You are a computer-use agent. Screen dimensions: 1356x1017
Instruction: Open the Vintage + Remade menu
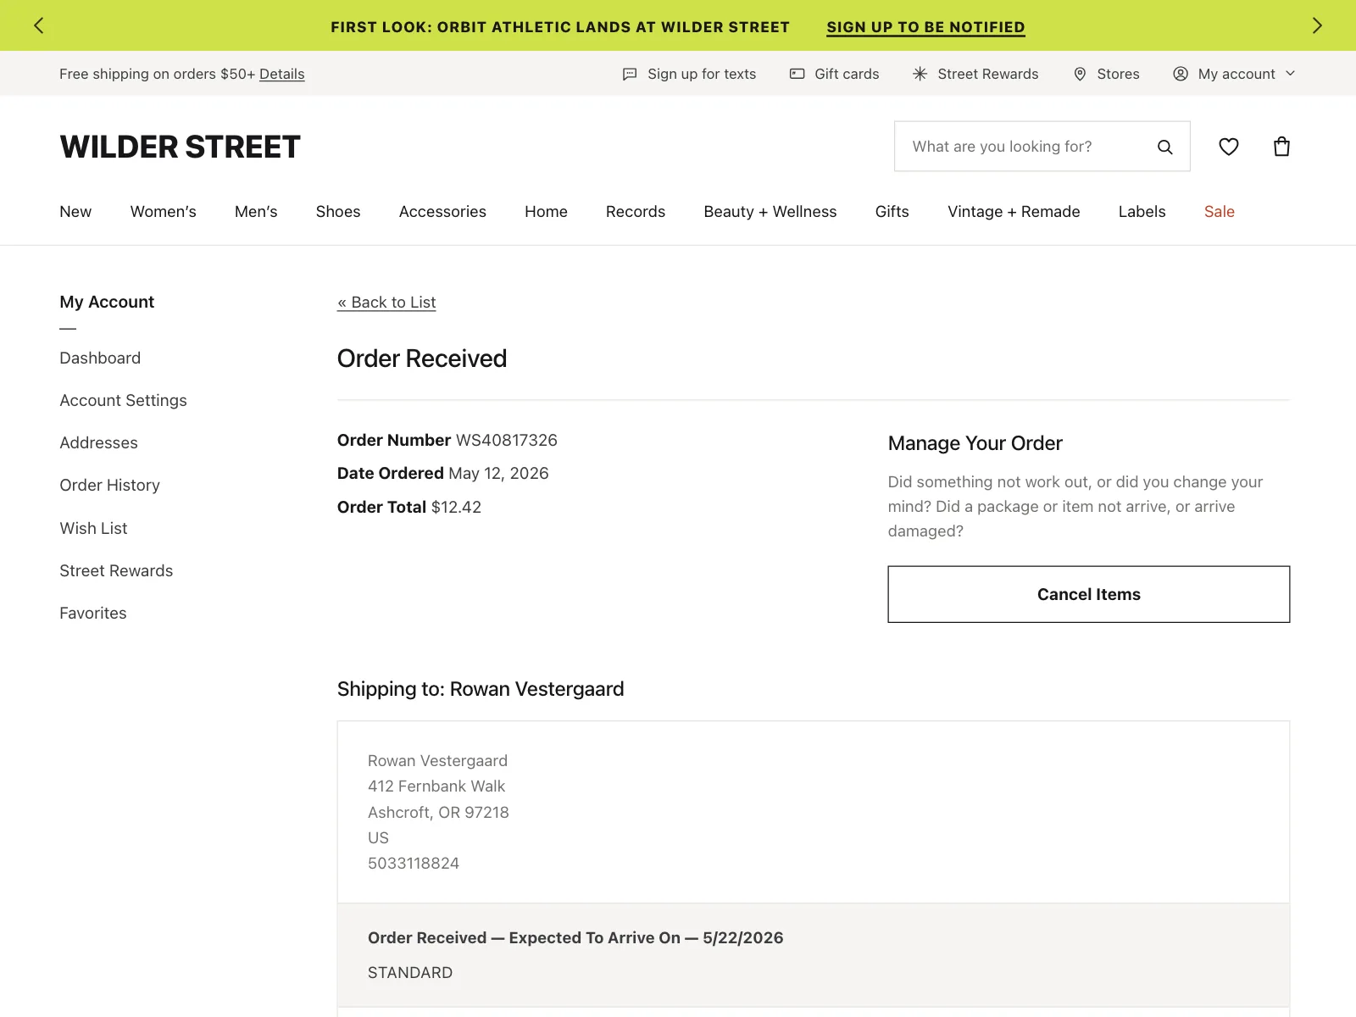point(1014,212)
